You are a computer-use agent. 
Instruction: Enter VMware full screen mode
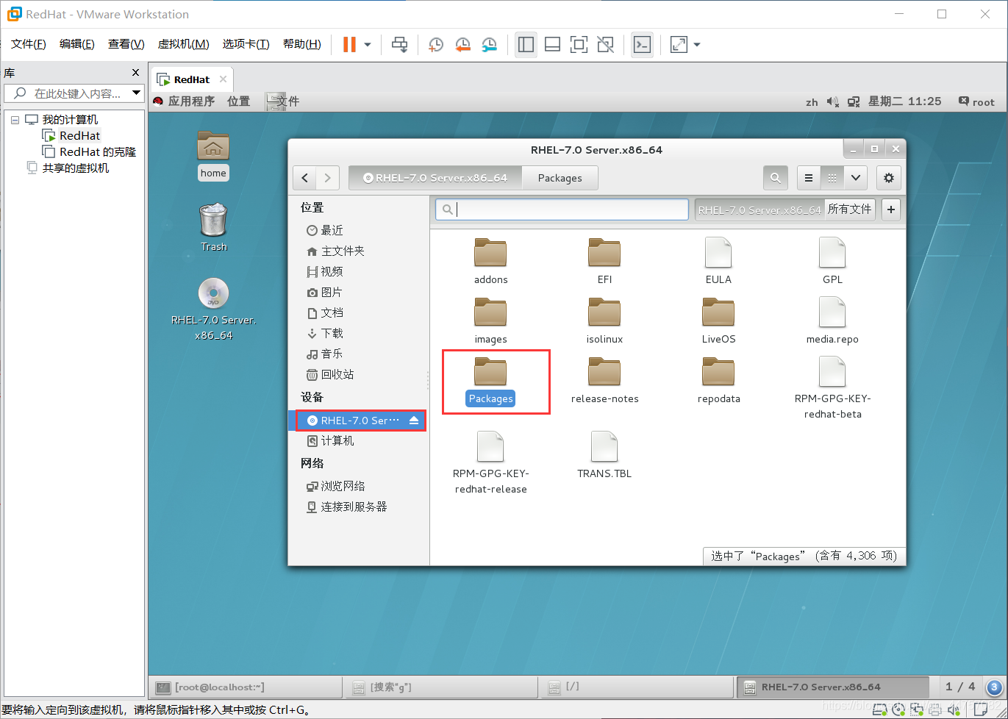579,45
